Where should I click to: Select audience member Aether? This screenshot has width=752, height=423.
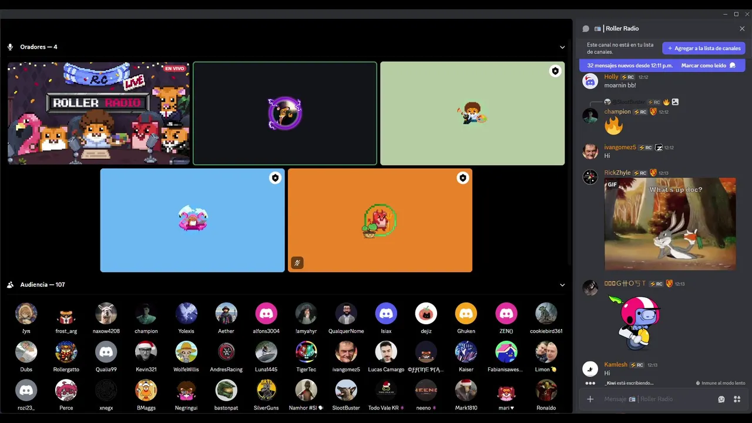226,318
